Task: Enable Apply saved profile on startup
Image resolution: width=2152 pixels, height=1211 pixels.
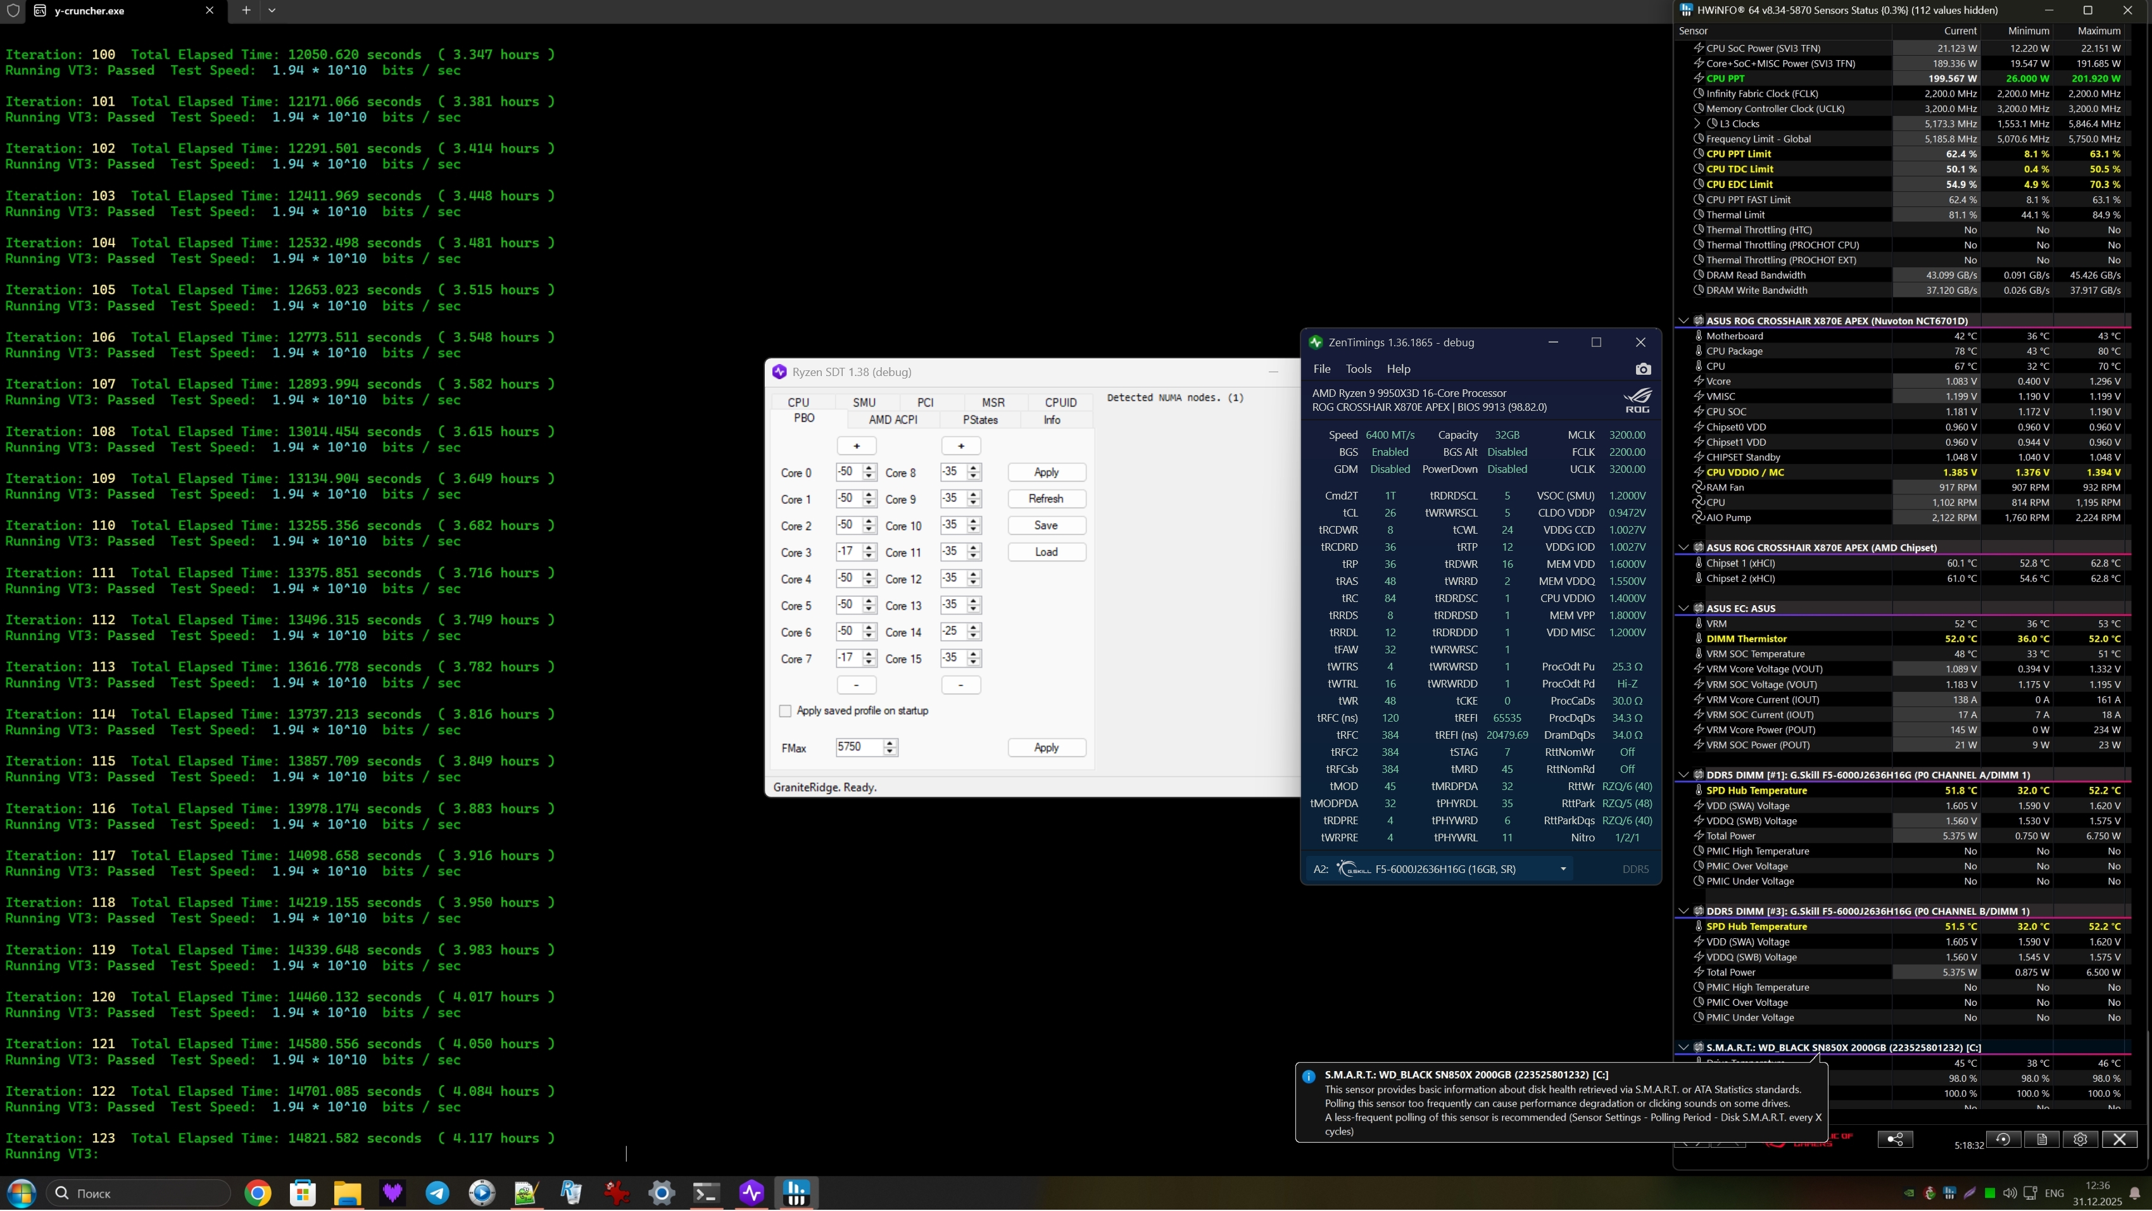Action: coord(784,711)
